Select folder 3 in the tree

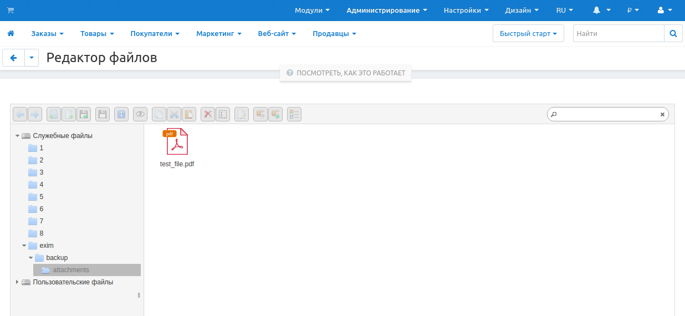tap(35, 172)
